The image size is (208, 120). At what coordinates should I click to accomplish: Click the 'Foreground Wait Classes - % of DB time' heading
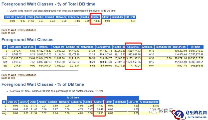point(43,84)
